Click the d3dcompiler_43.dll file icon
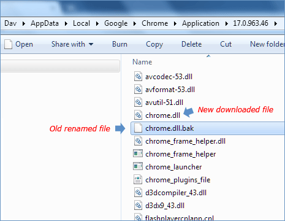This screenshot has width=285, height=221. coord(138,193)
